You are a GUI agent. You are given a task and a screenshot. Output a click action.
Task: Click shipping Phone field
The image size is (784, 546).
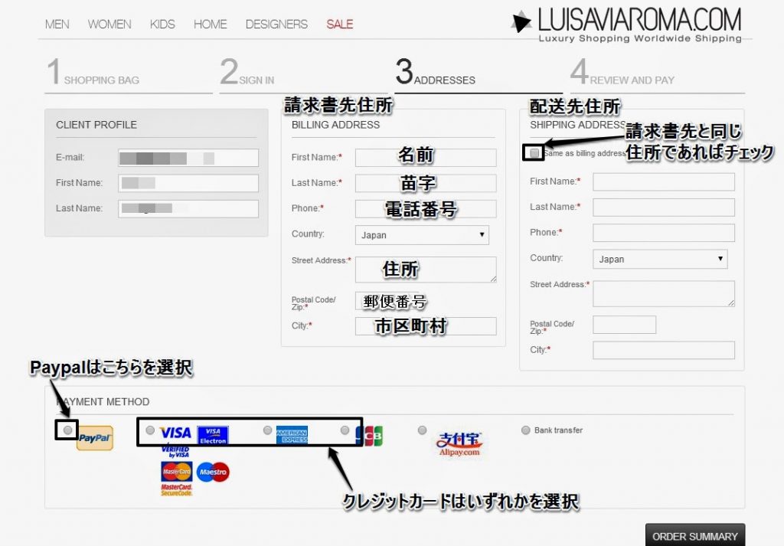tap(664, 233)
